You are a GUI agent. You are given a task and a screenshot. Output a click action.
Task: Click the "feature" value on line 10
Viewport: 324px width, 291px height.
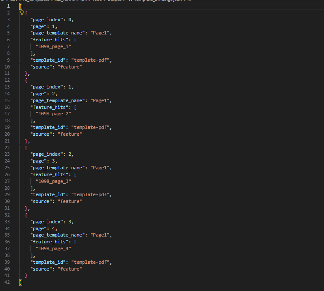70,67
